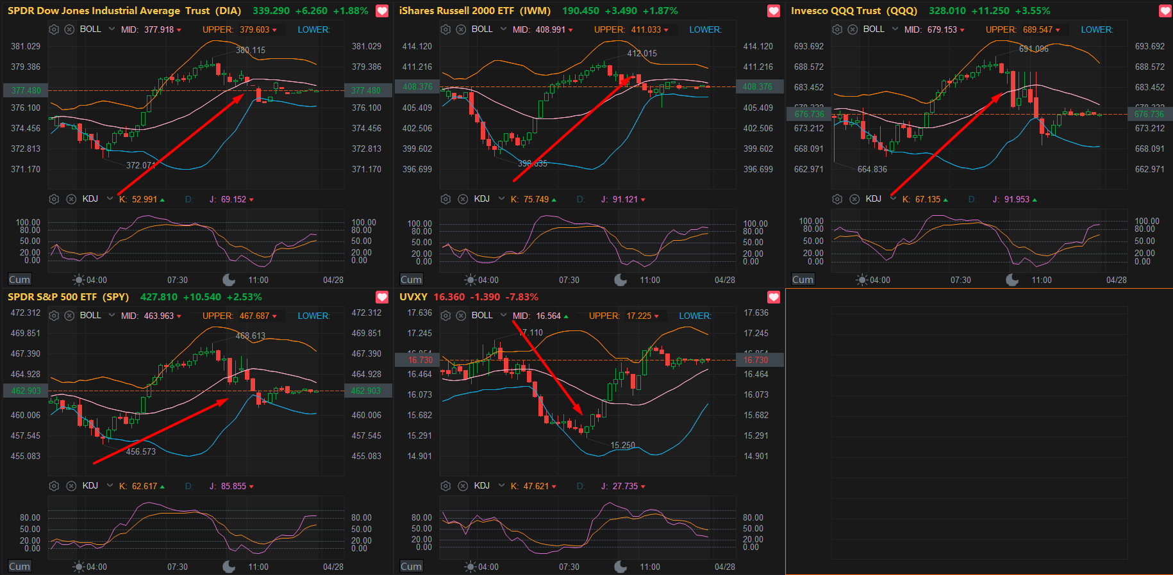Remove BOLL indicator from QQQ chart
Image resolution: width=1173 pixels, height=575 pixels.
[853, 29]
